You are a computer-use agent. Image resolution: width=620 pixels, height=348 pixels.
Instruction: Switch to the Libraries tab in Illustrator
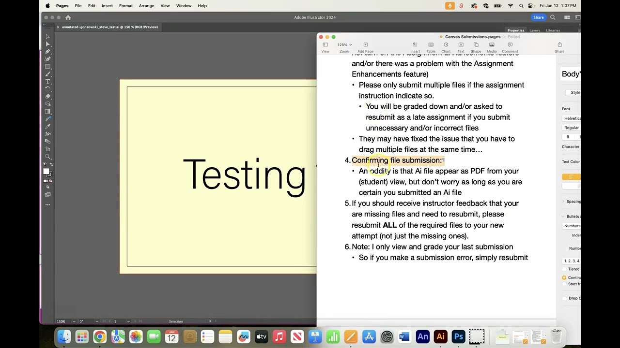pyautogui.click(x=553, y=30)
